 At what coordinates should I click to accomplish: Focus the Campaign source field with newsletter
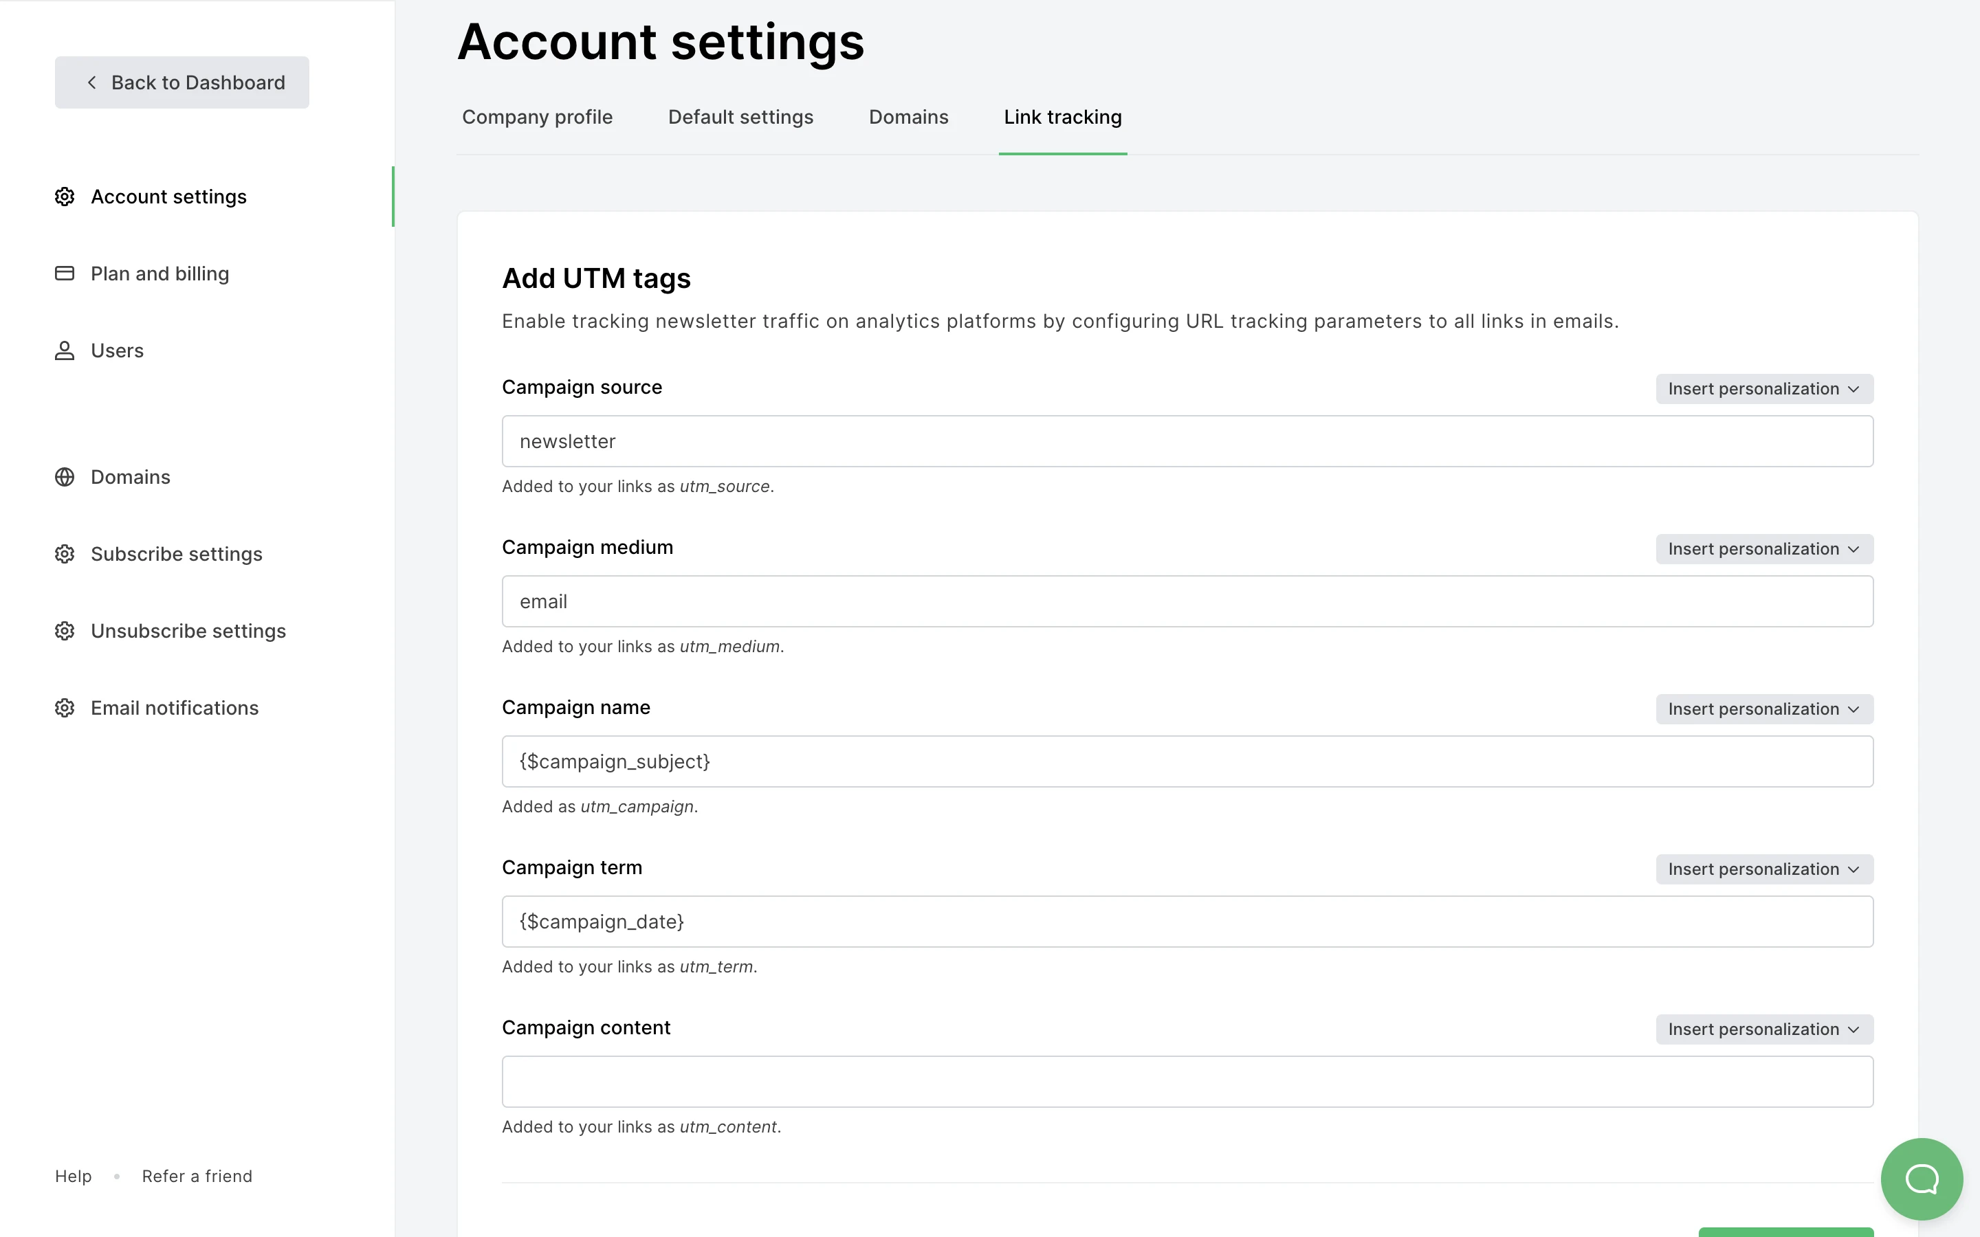pyautogui.click(x=1187, y=441)
